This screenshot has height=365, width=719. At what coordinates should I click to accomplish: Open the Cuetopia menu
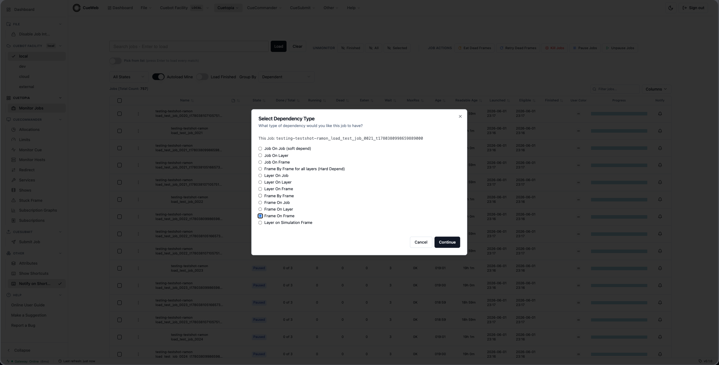point(228,8)
